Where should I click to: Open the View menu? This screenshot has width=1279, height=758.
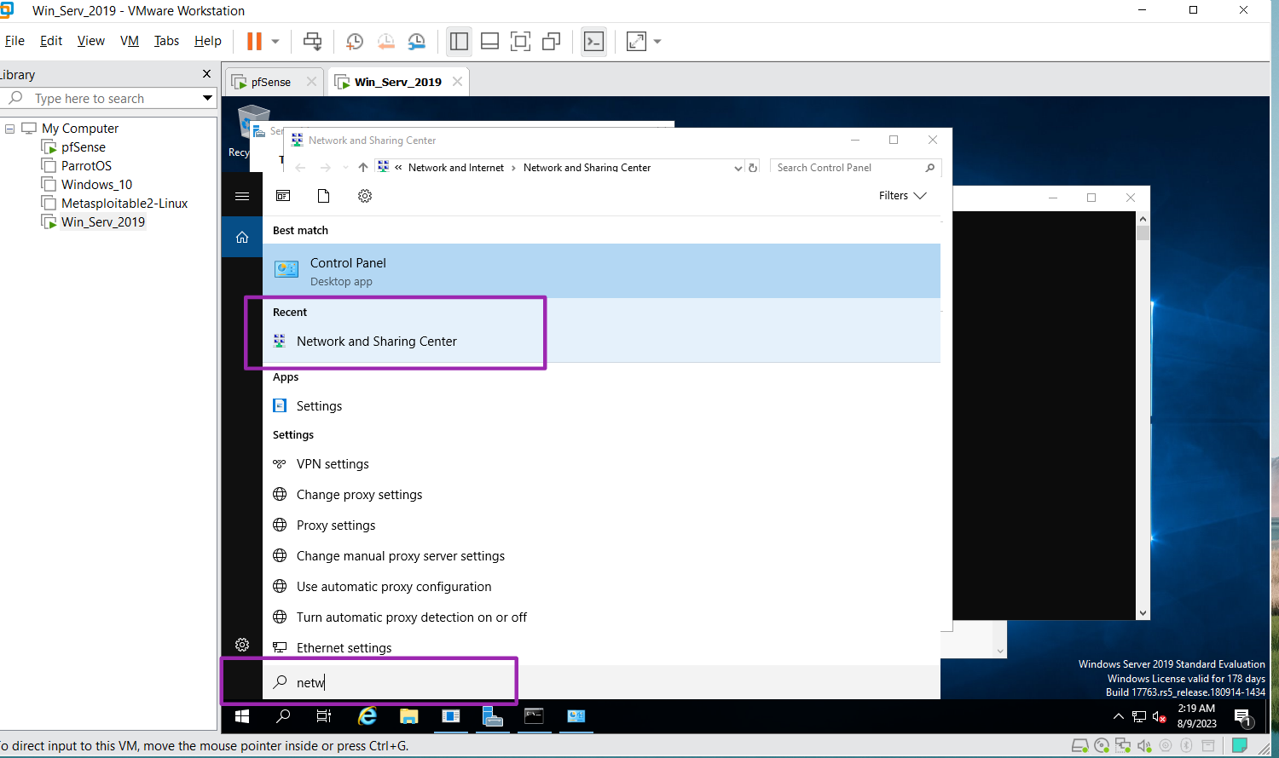coord(90,41)
